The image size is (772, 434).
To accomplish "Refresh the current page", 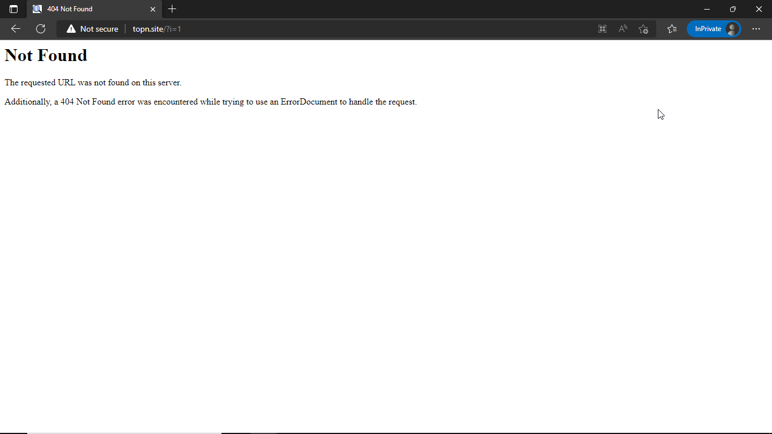I will coord(41,29).
